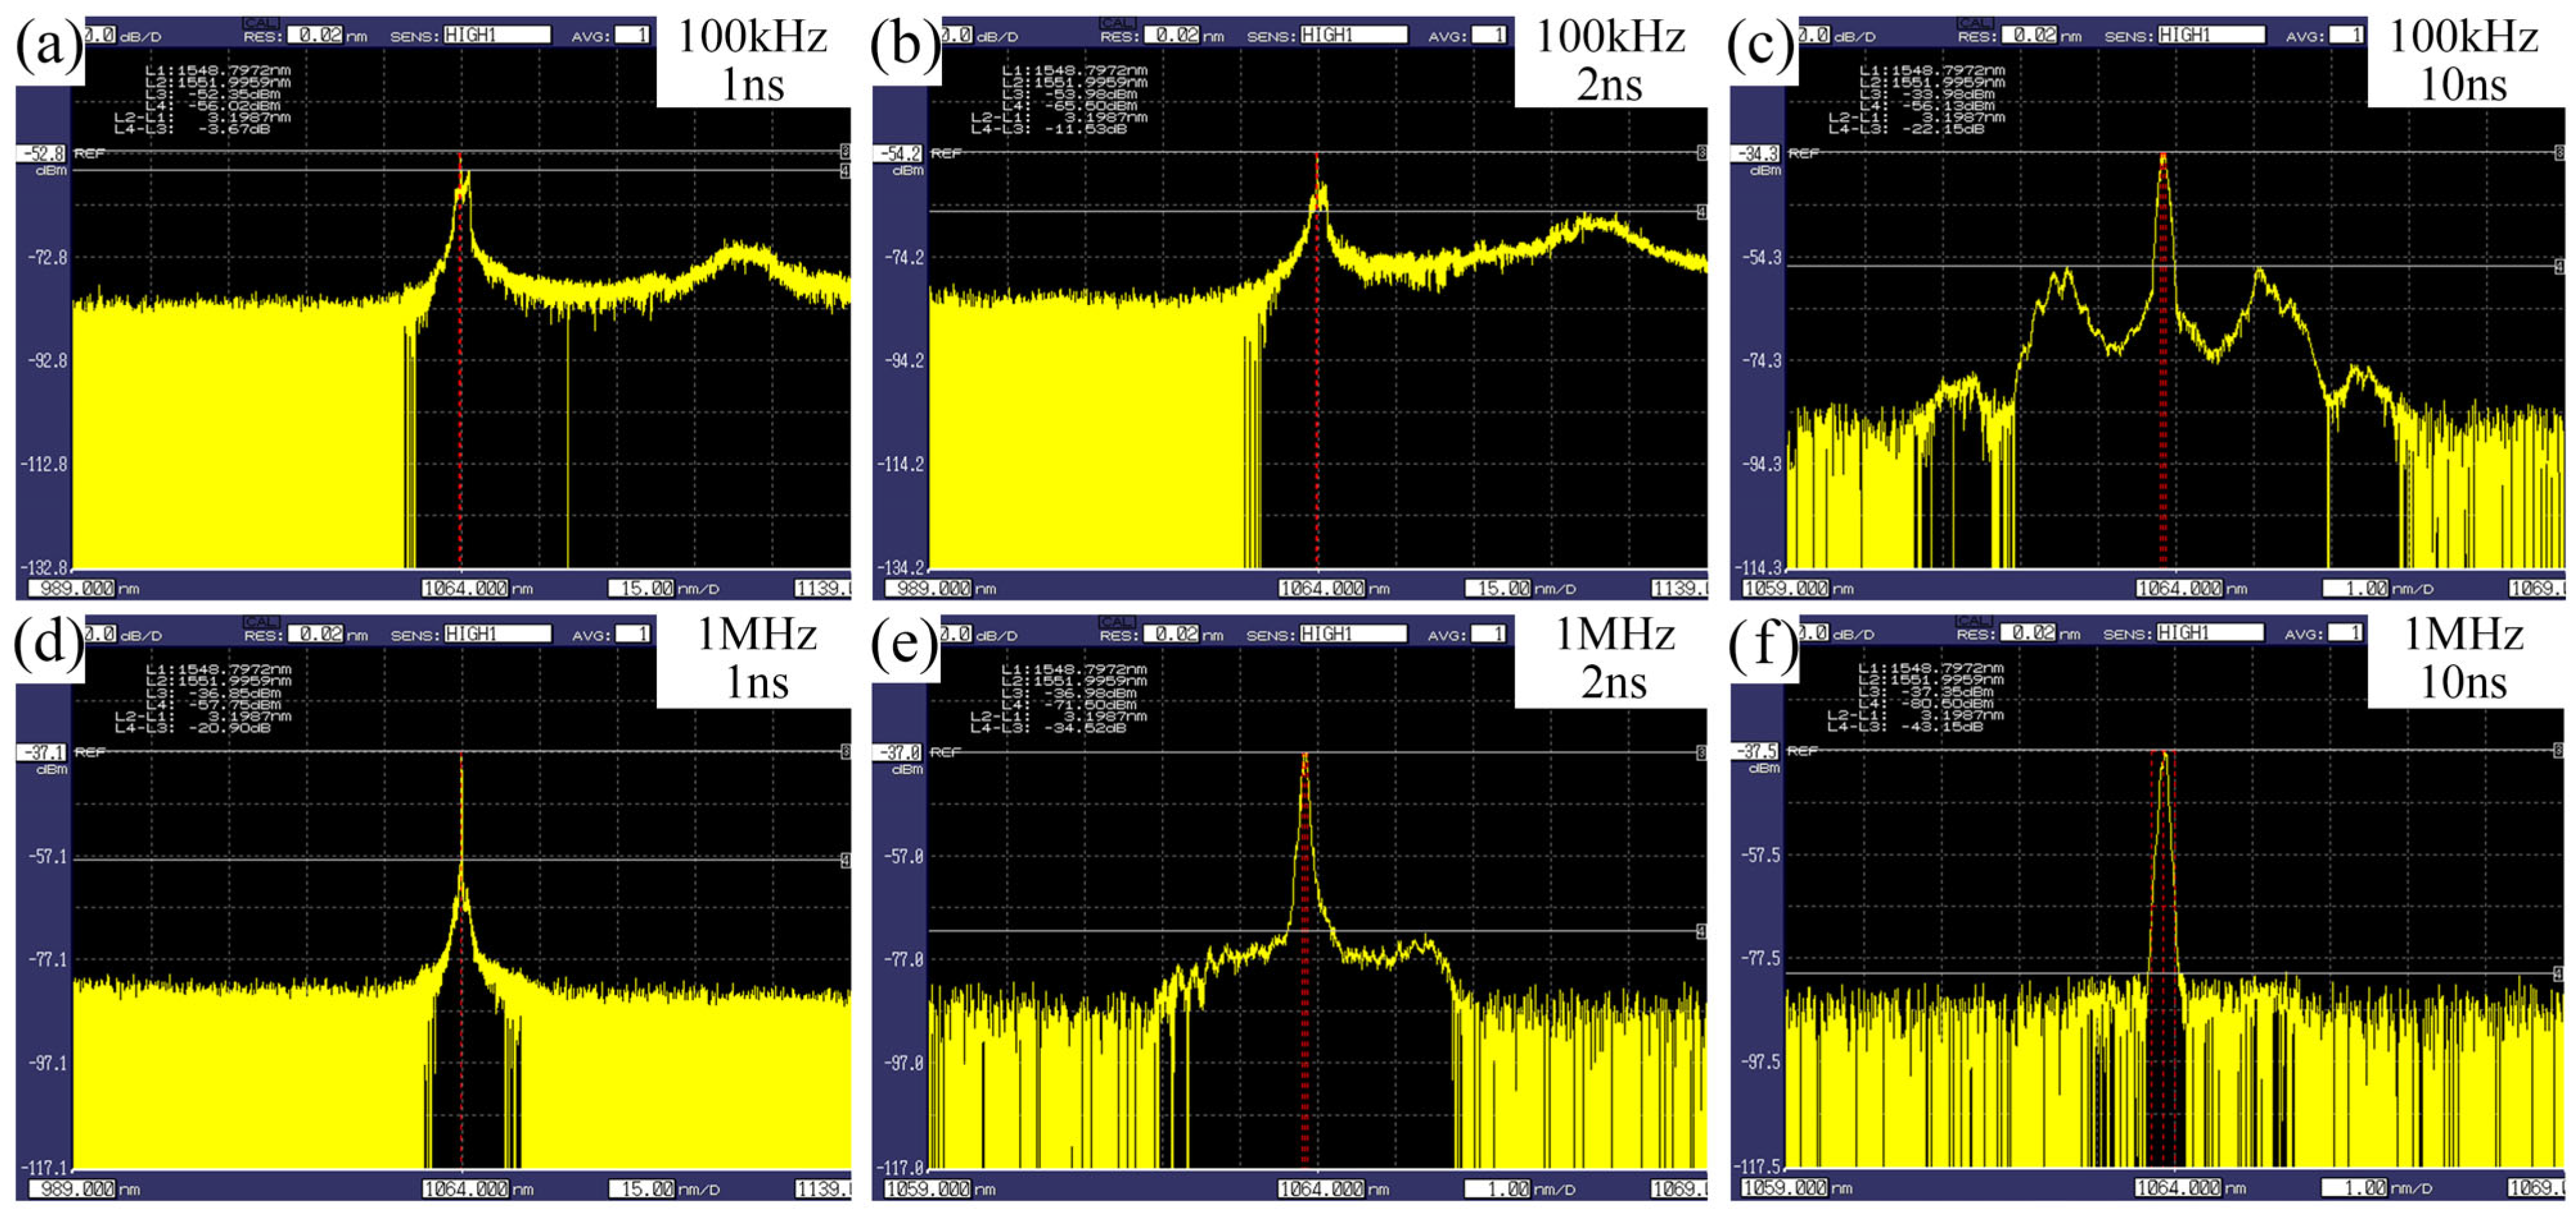Open the SENS HIGH1 selector in panel (c)
The height and width of the screenshot is (1214, 2576).
pos(2211,35)
